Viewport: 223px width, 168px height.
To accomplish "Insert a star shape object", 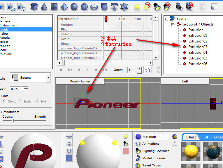I will click(x=124, y=7).
